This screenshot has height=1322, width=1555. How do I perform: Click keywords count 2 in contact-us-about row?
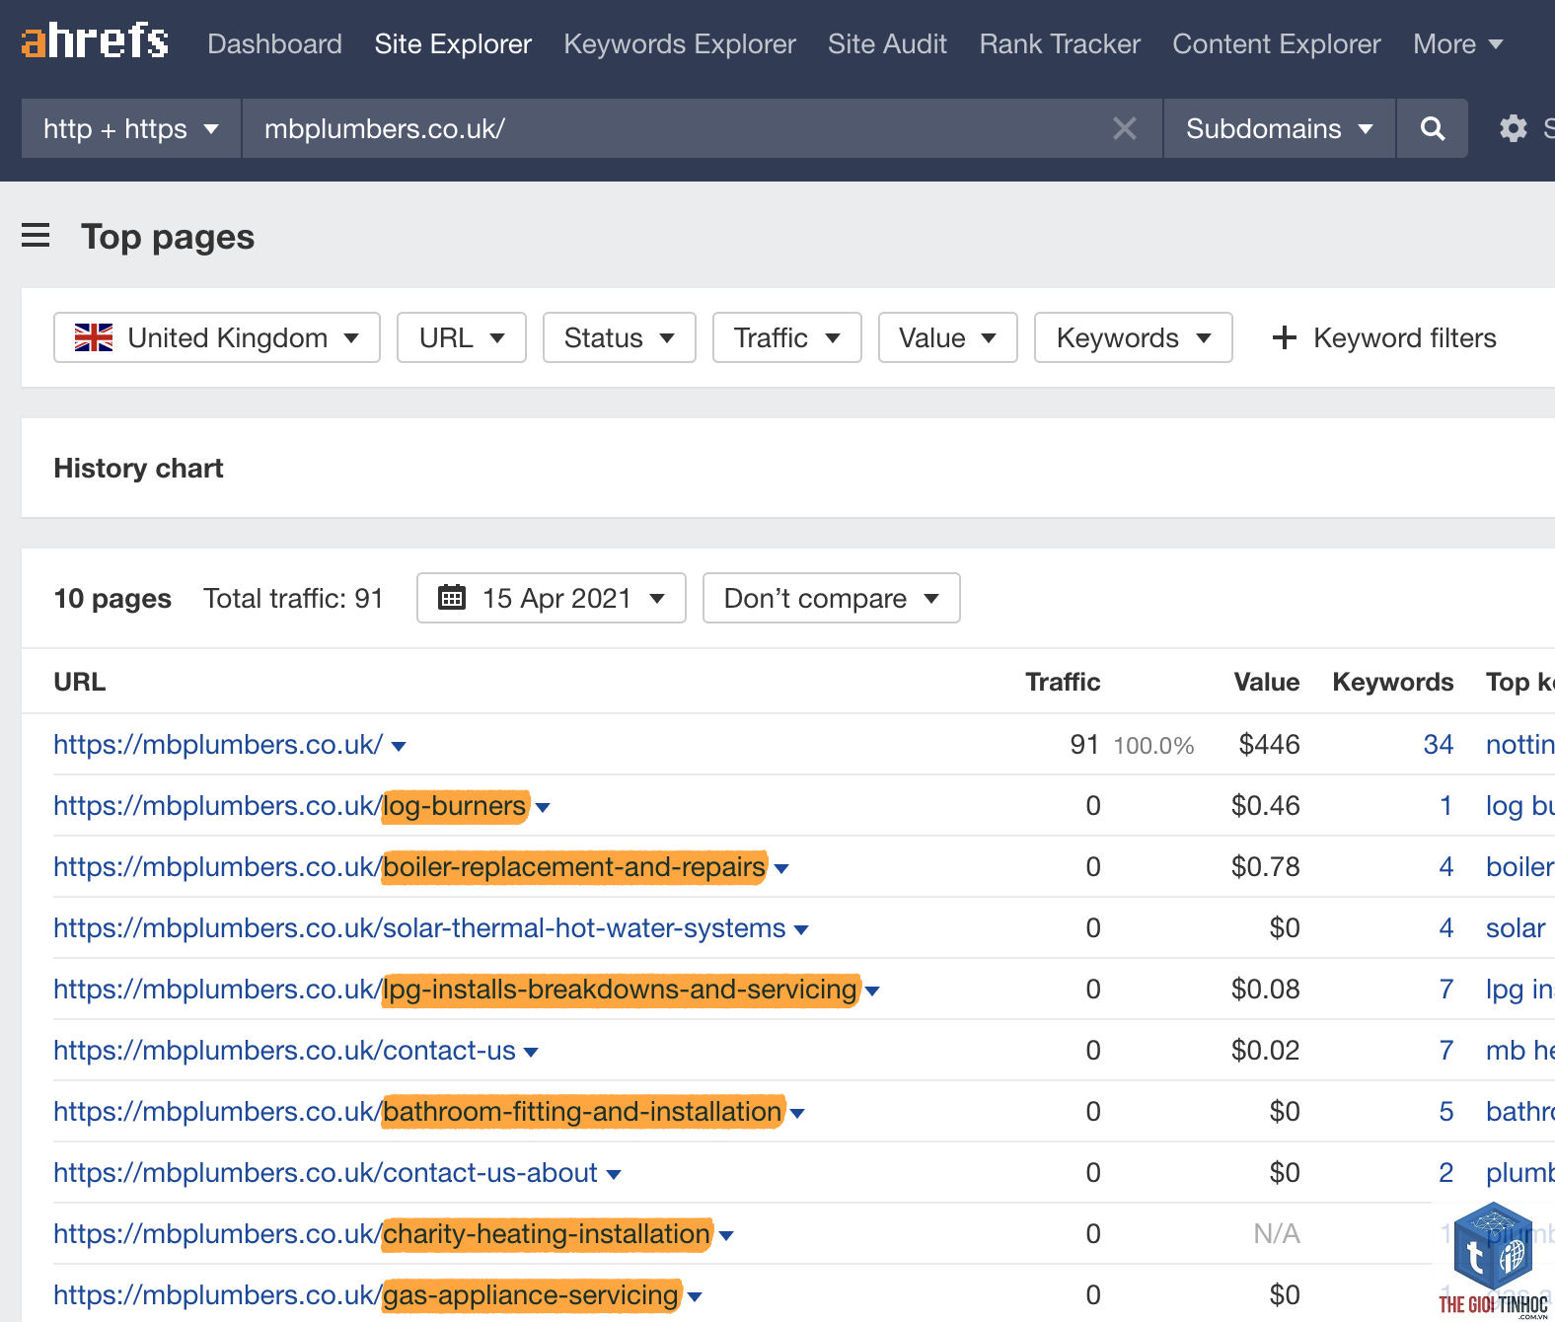(x=1445, y=1172)
